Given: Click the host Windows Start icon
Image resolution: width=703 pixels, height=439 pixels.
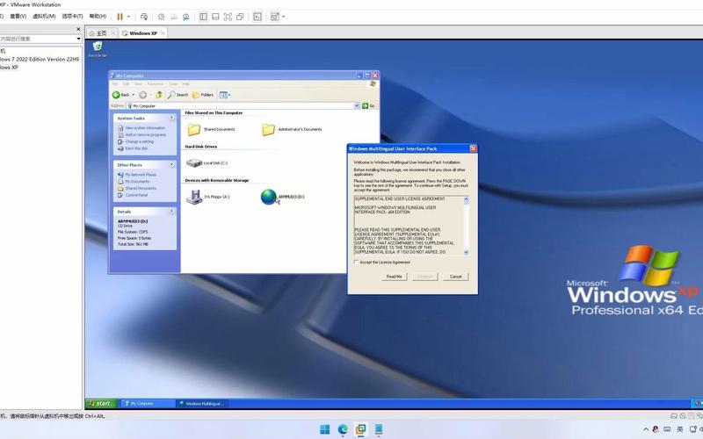Looking at the screenshot, I should pyautogui.click(x=325, y=429).
